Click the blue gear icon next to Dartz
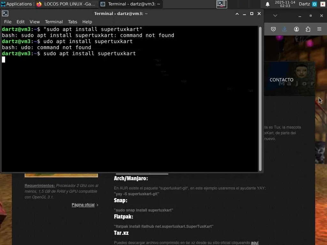Image resolution: width=327 pixels, height=245 pixels. [315, 4]
